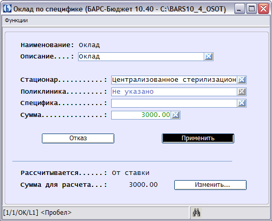272x221 pixels.
Task: Maximize the Оклад по специфике window
Action: click(251, 9)
